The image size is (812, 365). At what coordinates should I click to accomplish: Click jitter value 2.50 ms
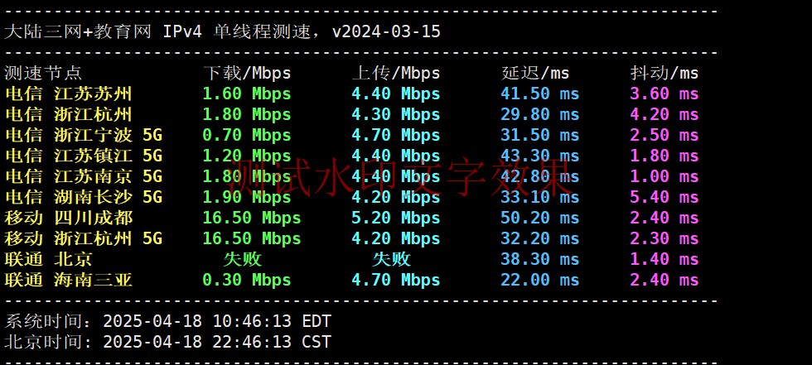point(665,135)
